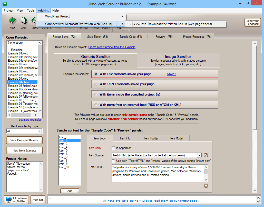The width and height of the screenshot is (264, 207).
Task: Open the Filter Examples by Type dropdown
Action: point(40,131)
